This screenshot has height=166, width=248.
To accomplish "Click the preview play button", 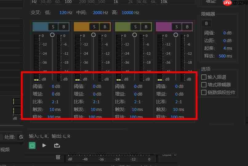I will 44,145.
